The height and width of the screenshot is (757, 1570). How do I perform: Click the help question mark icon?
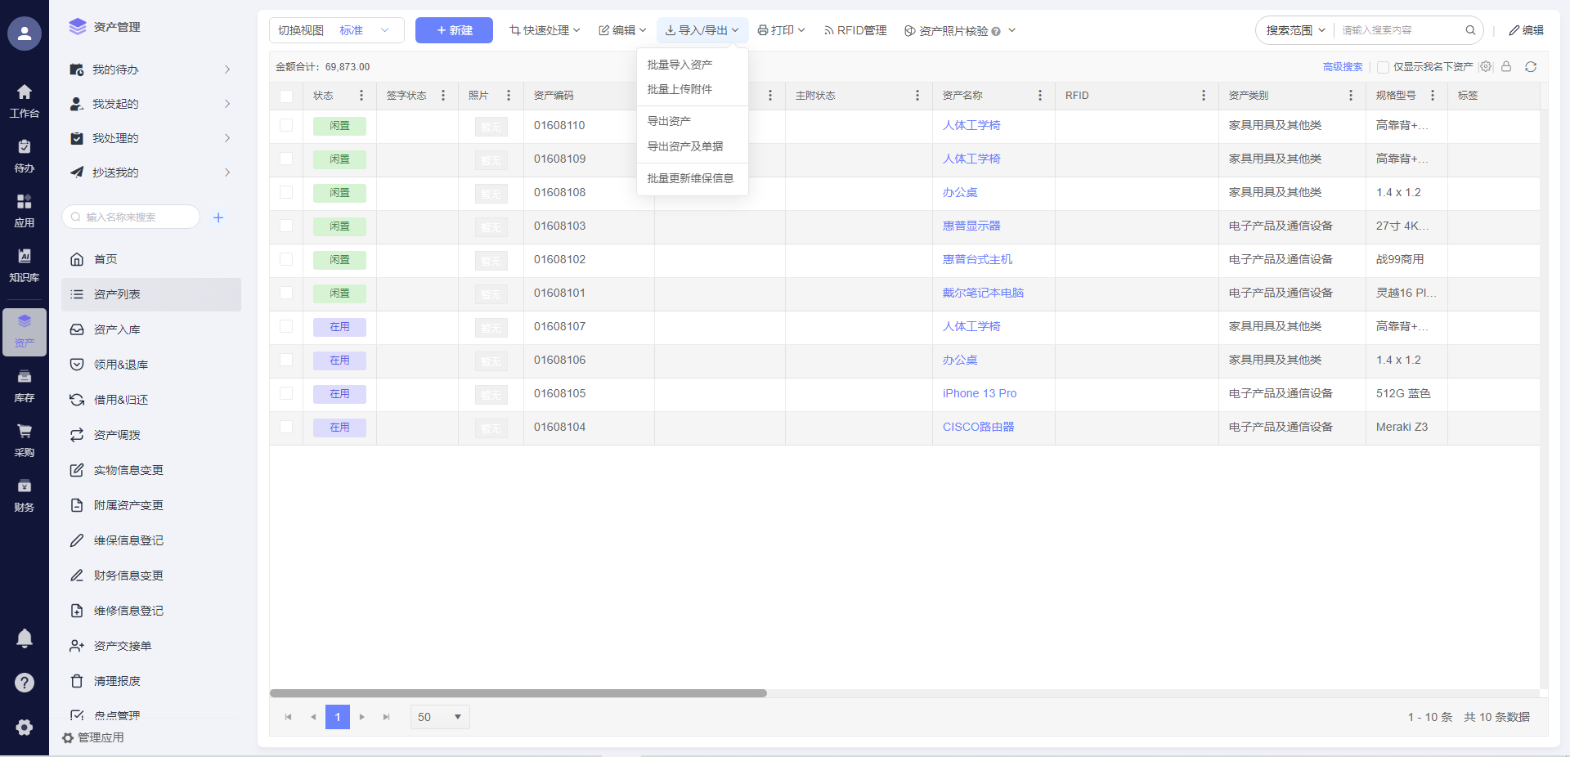coord(25,683)
